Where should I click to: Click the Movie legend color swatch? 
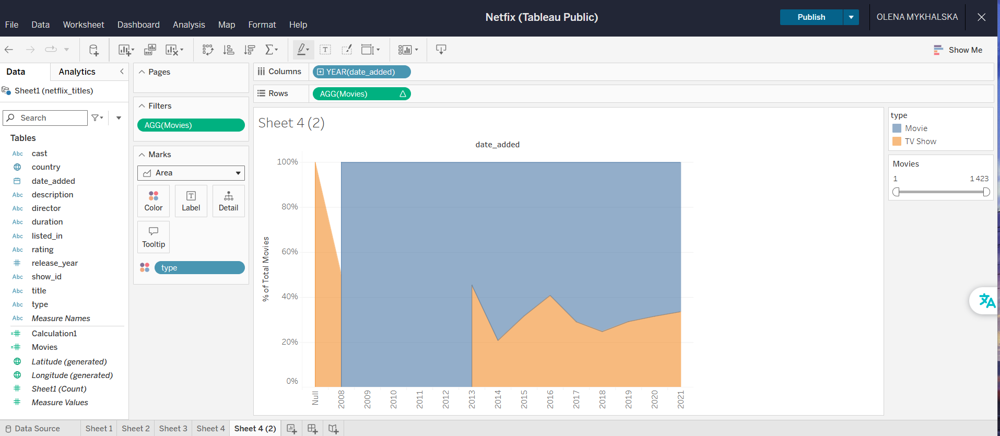tap(897, 128)
